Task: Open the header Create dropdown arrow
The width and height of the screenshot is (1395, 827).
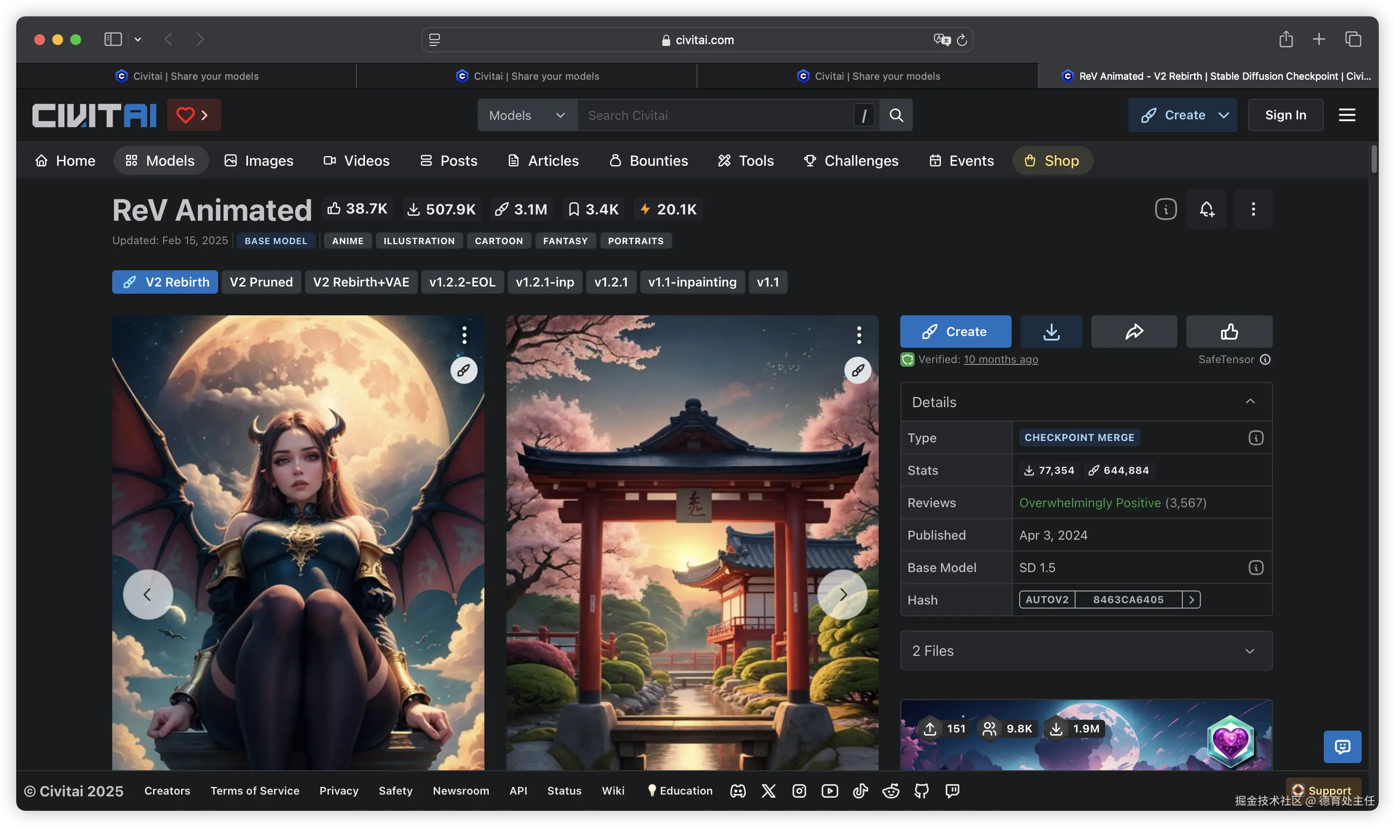Action: [1224, 115]
